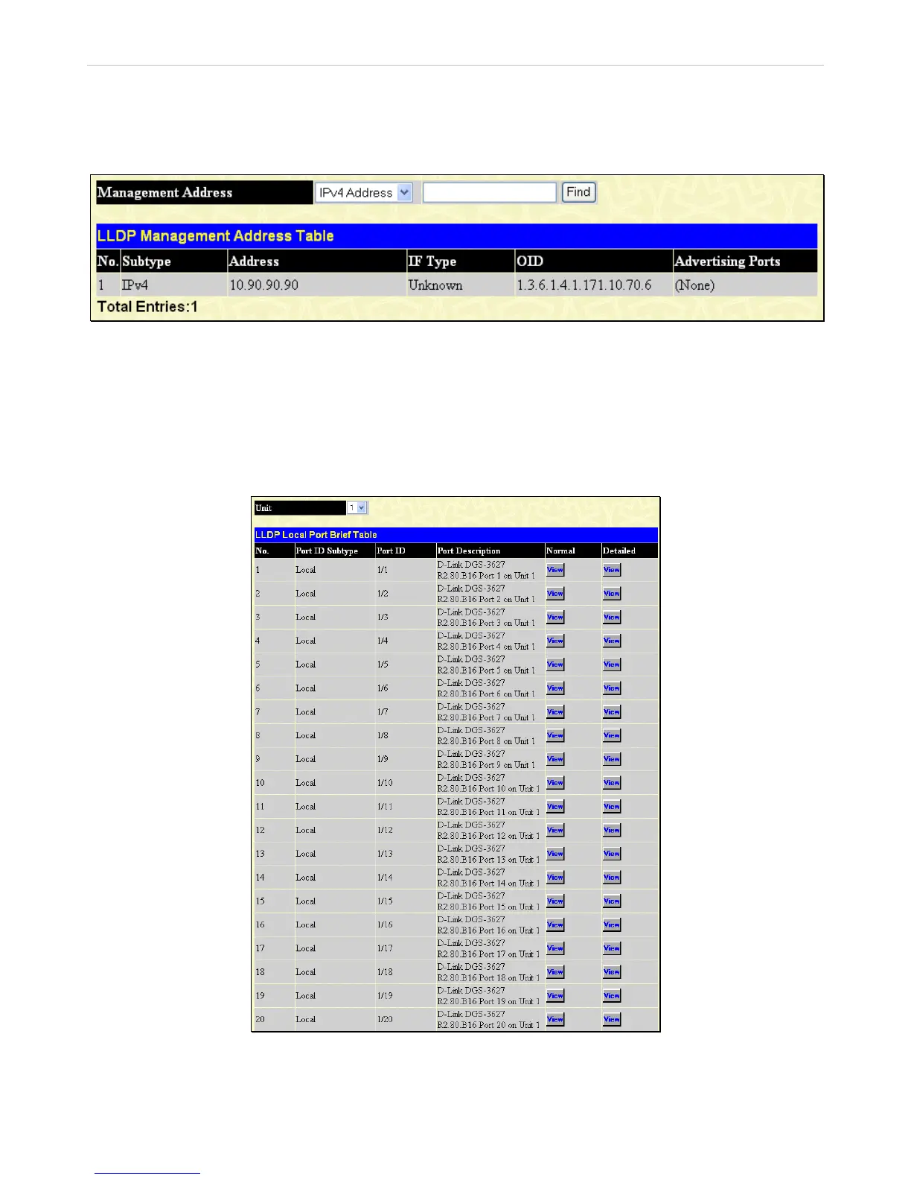The width and height of the screenshot is (911, 1180).
Task: Click the (None) Advertising Ports cell
Action: (x=744, y=285)
